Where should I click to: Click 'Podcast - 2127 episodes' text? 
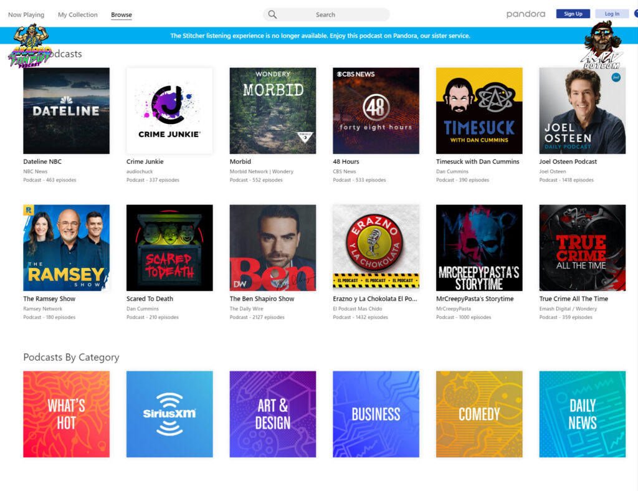click(x=257, y=317)
